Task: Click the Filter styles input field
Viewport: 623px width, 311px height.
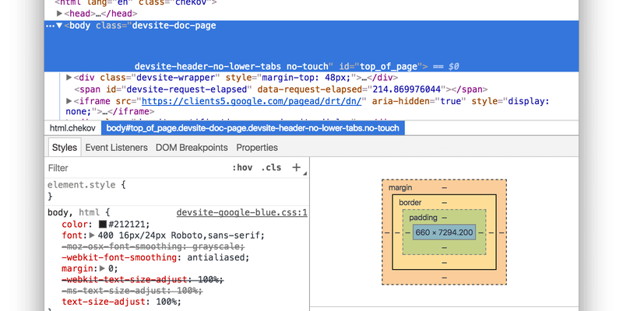Action: [132, 167]
